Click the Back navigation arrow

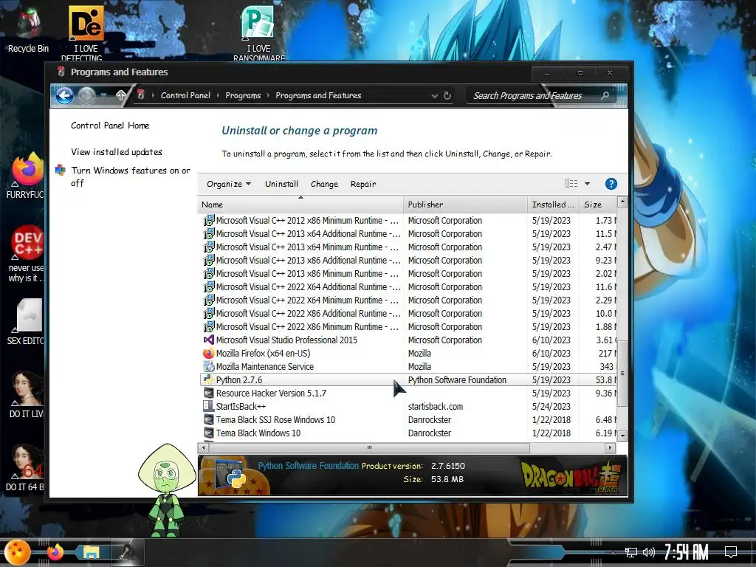[65, 95]
